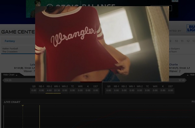Viewport: 195px width, 128px height.
Task: Click the Bud Light sponsor logo
Action: click(x=191, y=28)
